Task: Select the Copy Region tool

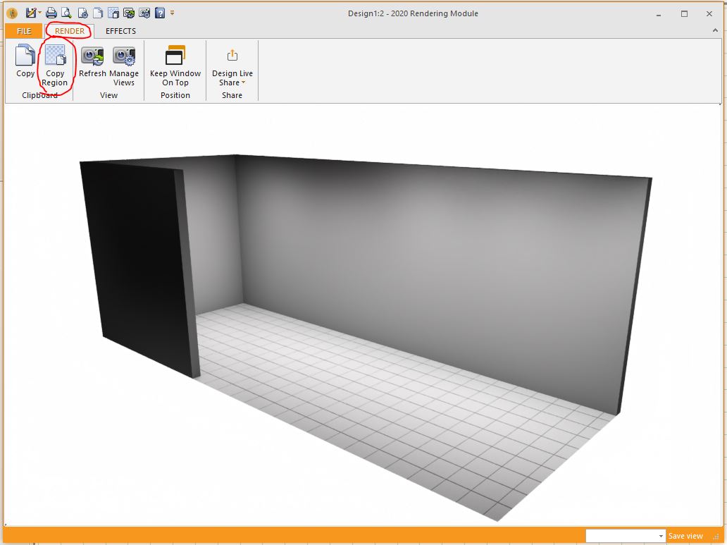Action: coord(55,64)
